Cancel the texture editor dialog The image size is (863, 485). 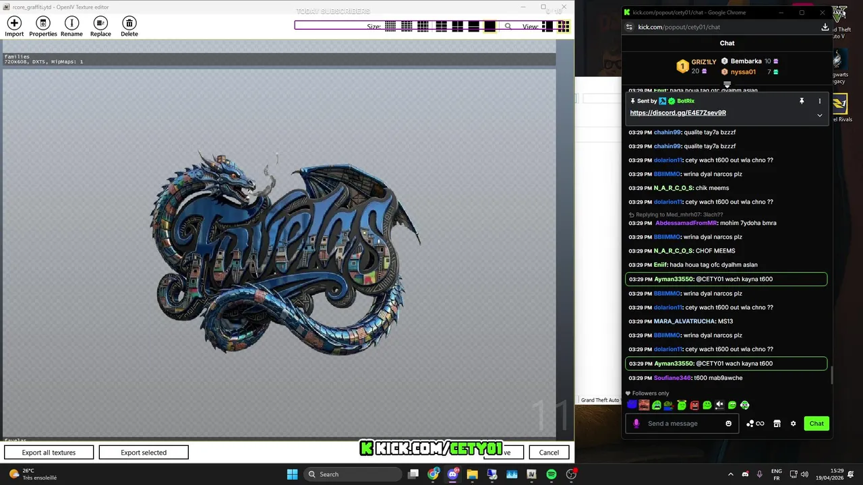pos(549,453)
